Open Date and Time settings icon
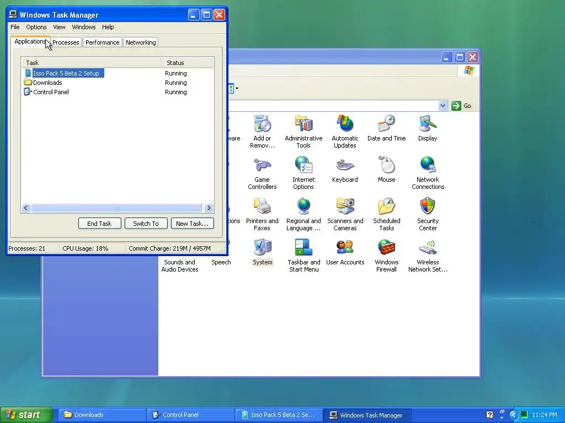The image size is (565, 423). [386, 124]
